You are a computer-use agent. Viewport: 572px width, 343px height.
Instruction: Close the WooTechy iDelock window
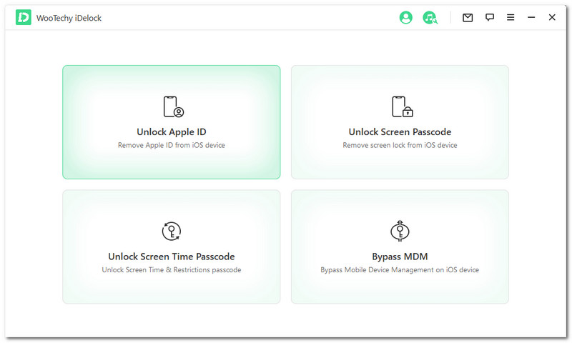552,18
